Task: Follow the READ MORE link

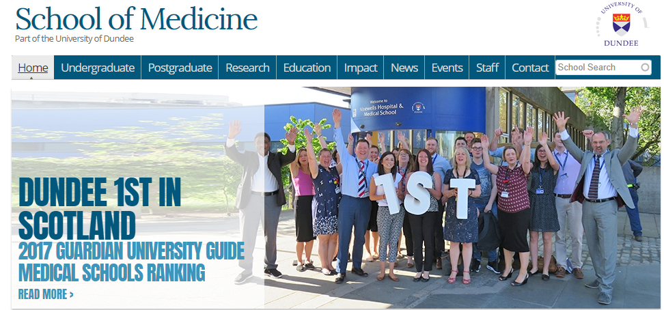Action: tap(46, 294)
